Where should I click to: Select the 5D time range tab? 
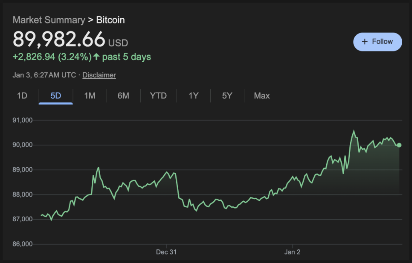56,96
